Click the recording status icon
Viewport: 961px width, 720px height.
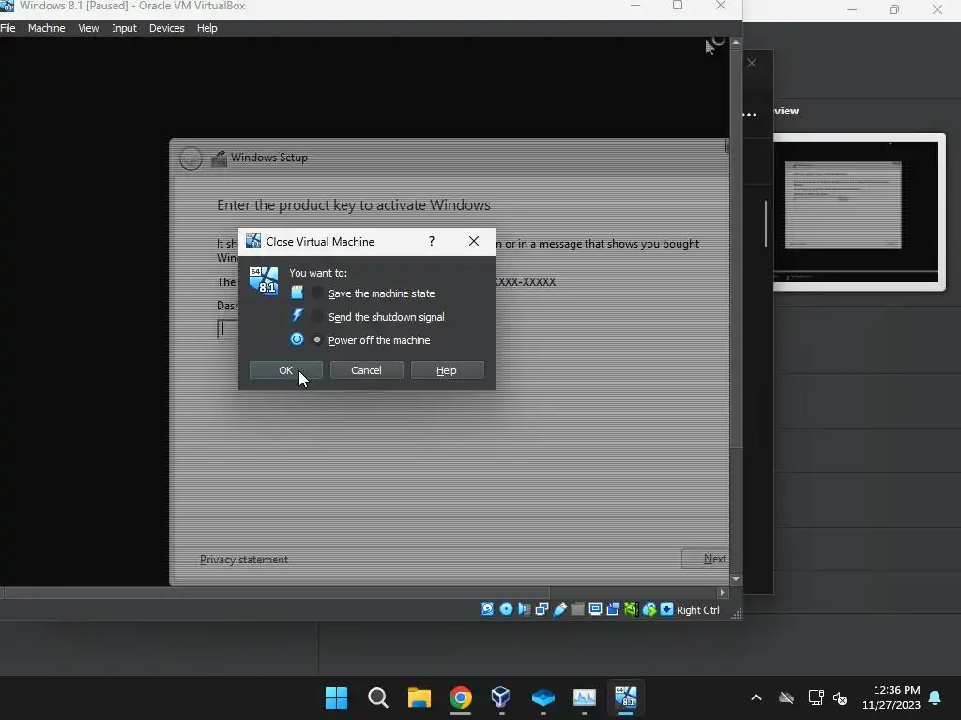613,609
